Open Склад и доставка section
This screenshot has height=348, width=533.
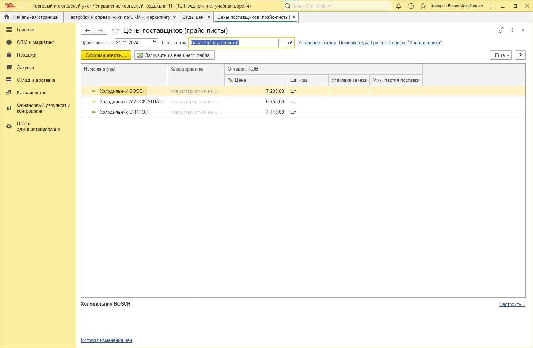pyautogui.click(x=38, y=80)
